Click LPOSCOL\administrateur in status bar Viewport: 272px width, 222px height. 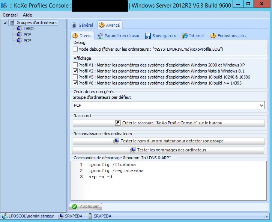(x=31, y=216)
